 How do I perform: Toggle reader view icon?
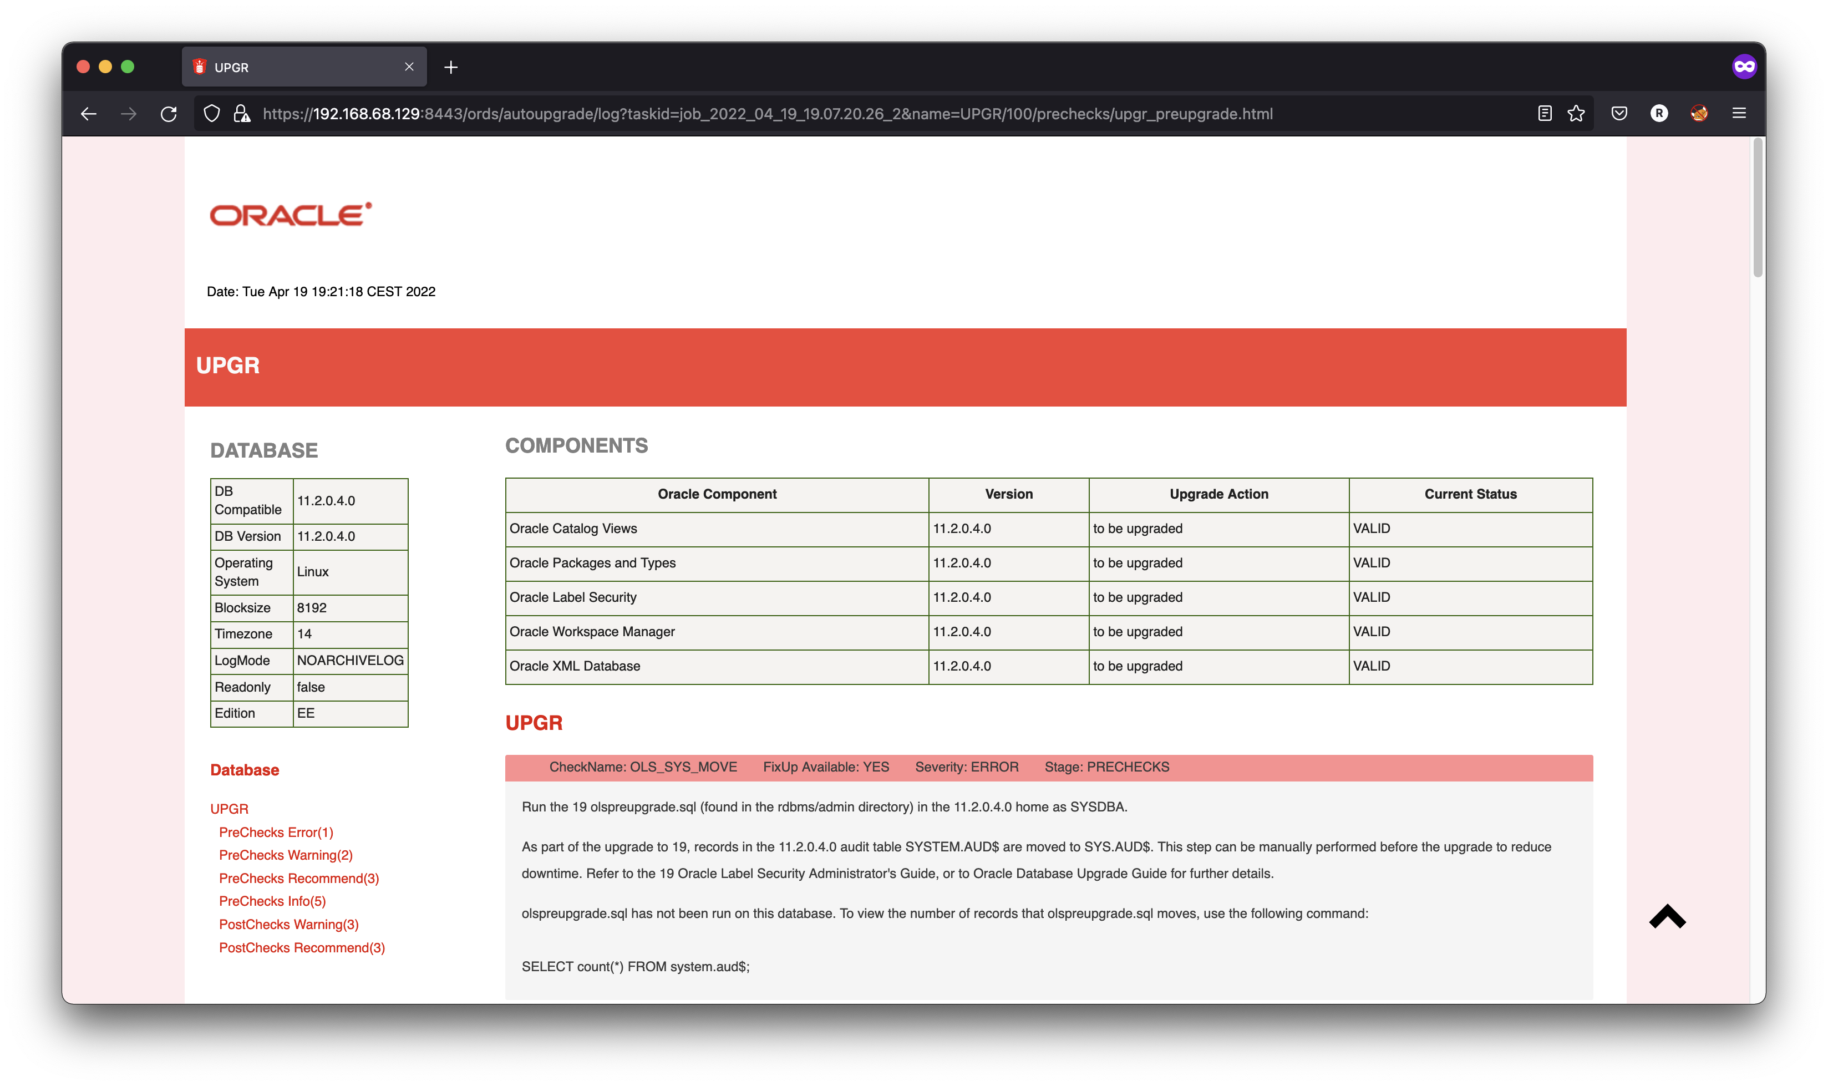click(x=1545, y=114)
